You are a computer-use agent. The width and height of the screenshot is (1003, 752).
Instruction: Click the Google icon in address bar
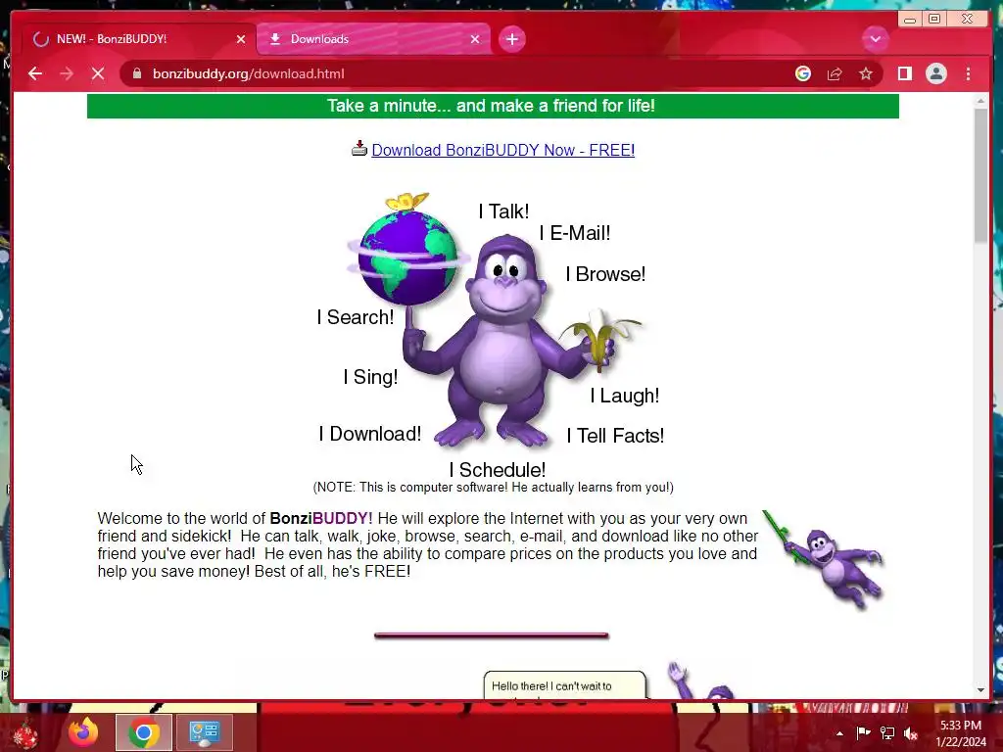click(x=803, y=73)
